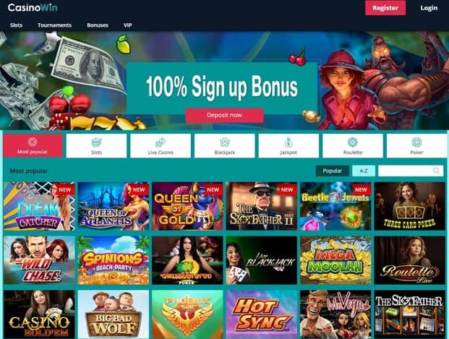
Task: Click the Most popular category icon
Action: [33, 142]
